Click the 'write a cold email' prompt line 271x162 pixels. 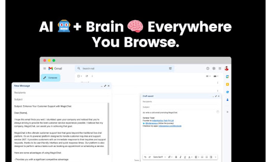point(160,113)
